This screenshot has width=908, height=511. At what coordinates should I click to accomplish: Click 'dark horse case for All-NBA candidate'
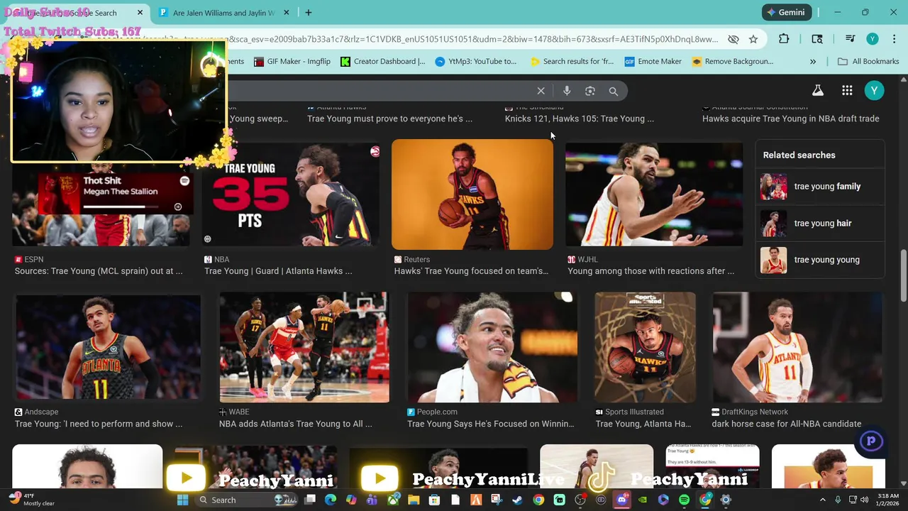[x=787, y=424]
